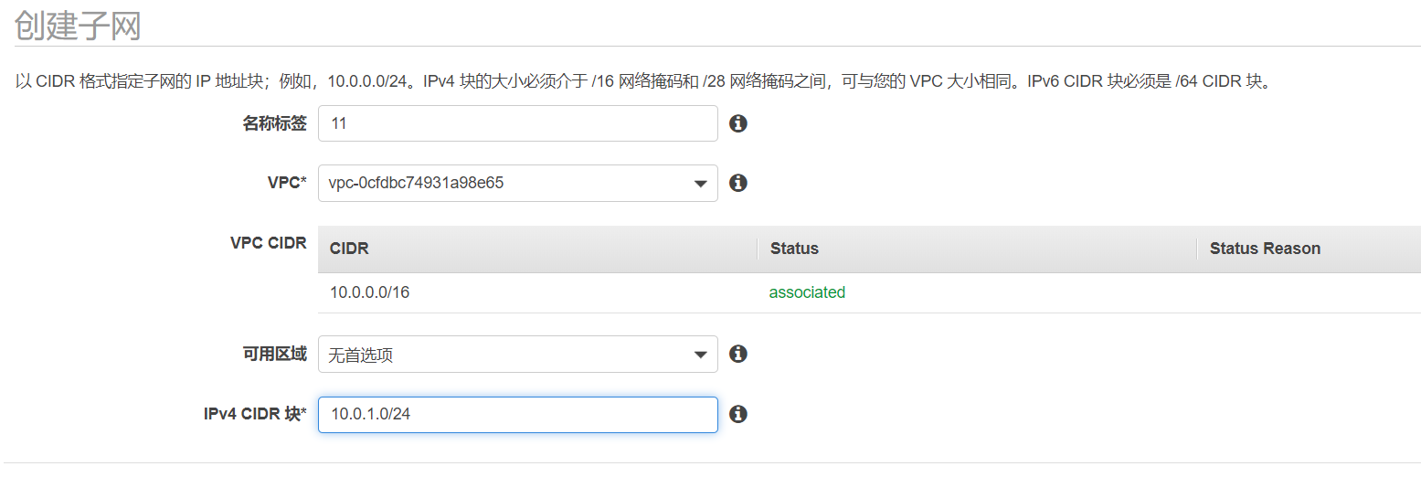This screenshot has height=477, width=1421.
Task: Expand the 可用区域 dropdown showing 无首选项
Action: pos(517,354)
